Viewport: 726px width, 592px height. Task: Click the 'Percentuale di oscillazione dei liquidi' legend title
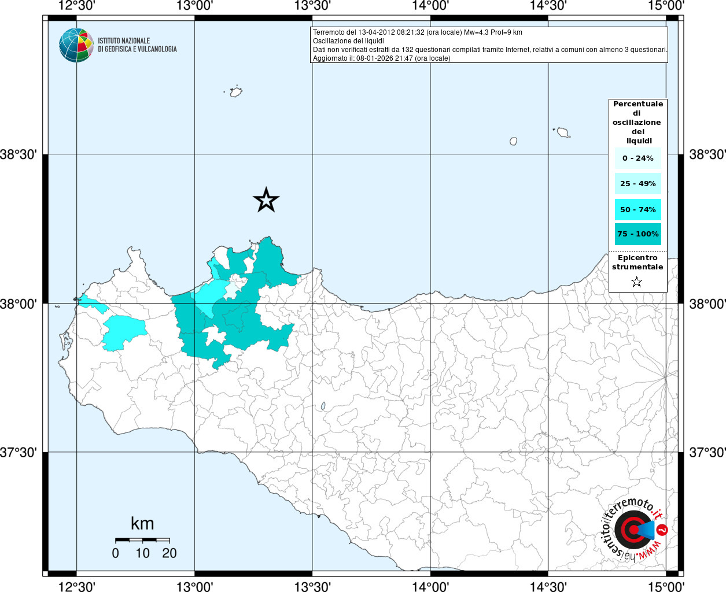point(637,123)
